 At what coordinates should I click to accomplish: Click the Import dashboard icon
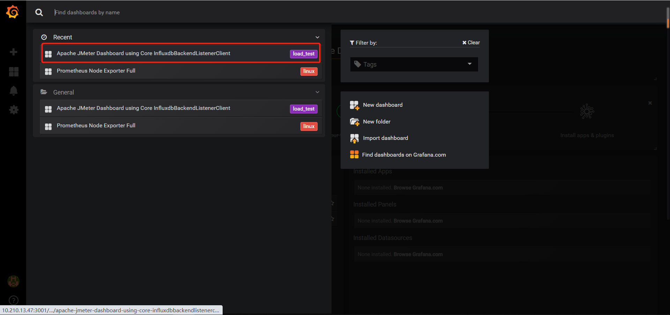(355, 138)
